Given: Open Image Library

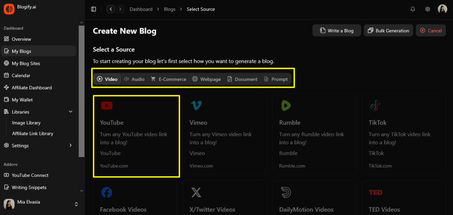Looking at the screenshot, I should pos(26,123).
